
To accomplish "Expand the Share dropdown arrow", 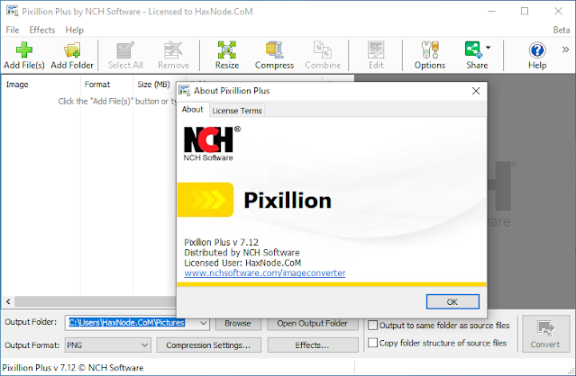I will [x=489, y=48].
